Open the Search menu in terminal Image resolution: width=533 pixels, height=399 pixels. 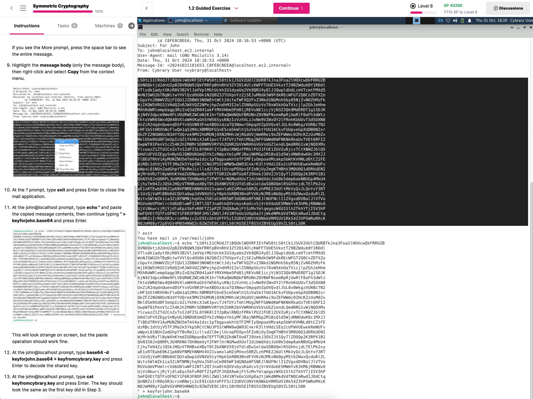182,34
